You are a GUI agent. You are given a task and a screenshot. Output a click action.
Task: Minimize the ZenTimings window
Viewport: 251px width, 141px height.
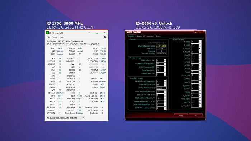(x=89, y=33)
